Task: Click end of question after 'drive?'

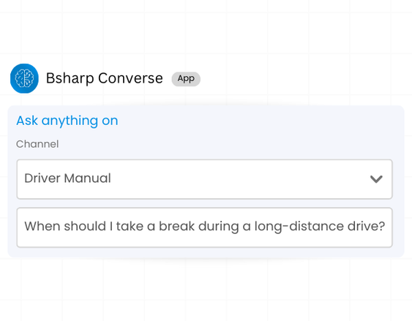Action: click(386, 226)
